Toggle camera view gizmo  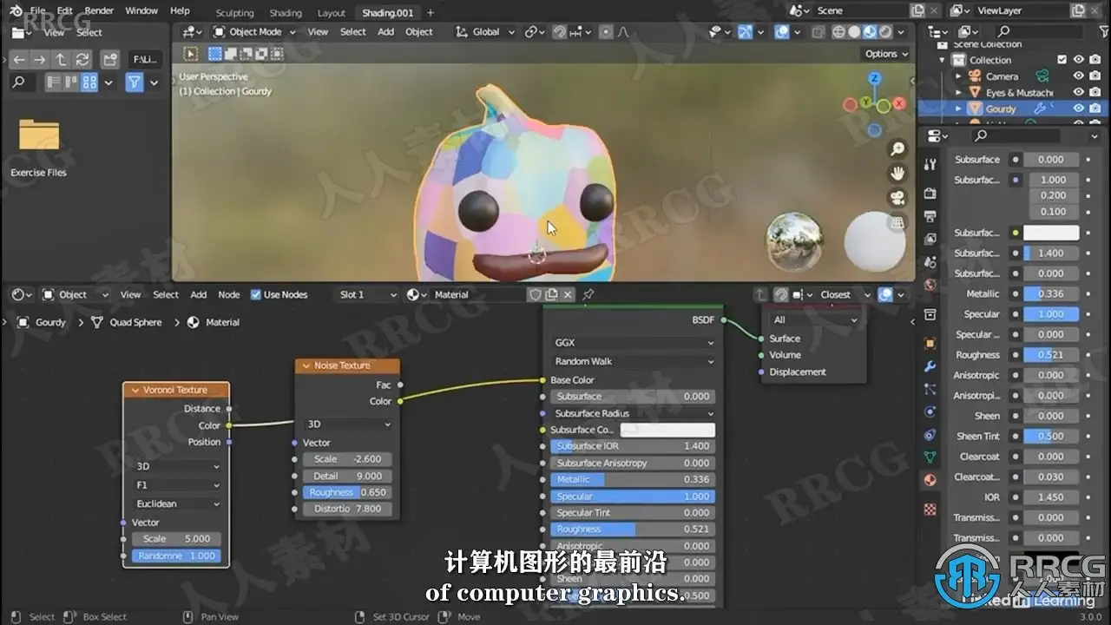tap(897, 198)
